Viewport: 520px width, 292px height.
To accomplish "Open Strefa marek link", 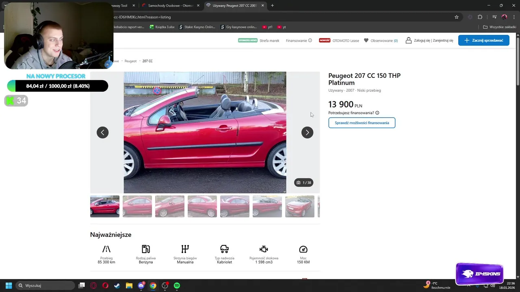I will [269, 41].
